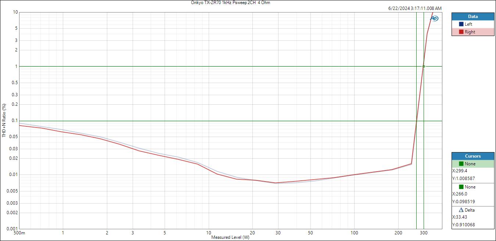Click the X:299.4 cursor value
496x241 pixels.
point(461,171)
